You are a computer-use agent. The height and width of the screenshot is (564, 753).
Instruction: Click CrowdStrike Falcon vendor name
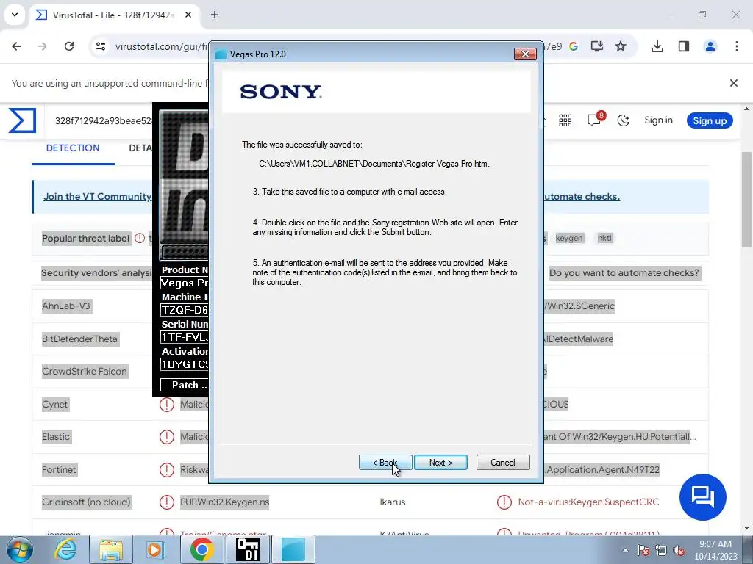pyautogui.click(x=85, y=371)
